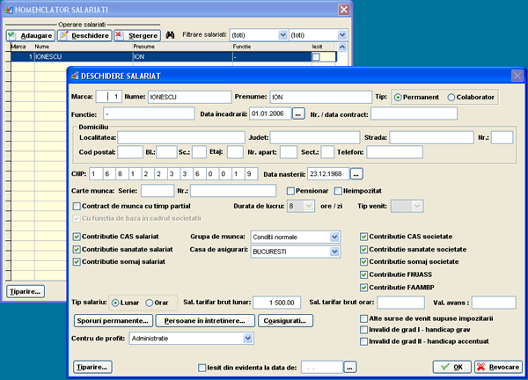Select Colaborator employee type
The width and height of the screenshot is (528, 380).
[x=451, y=98]
